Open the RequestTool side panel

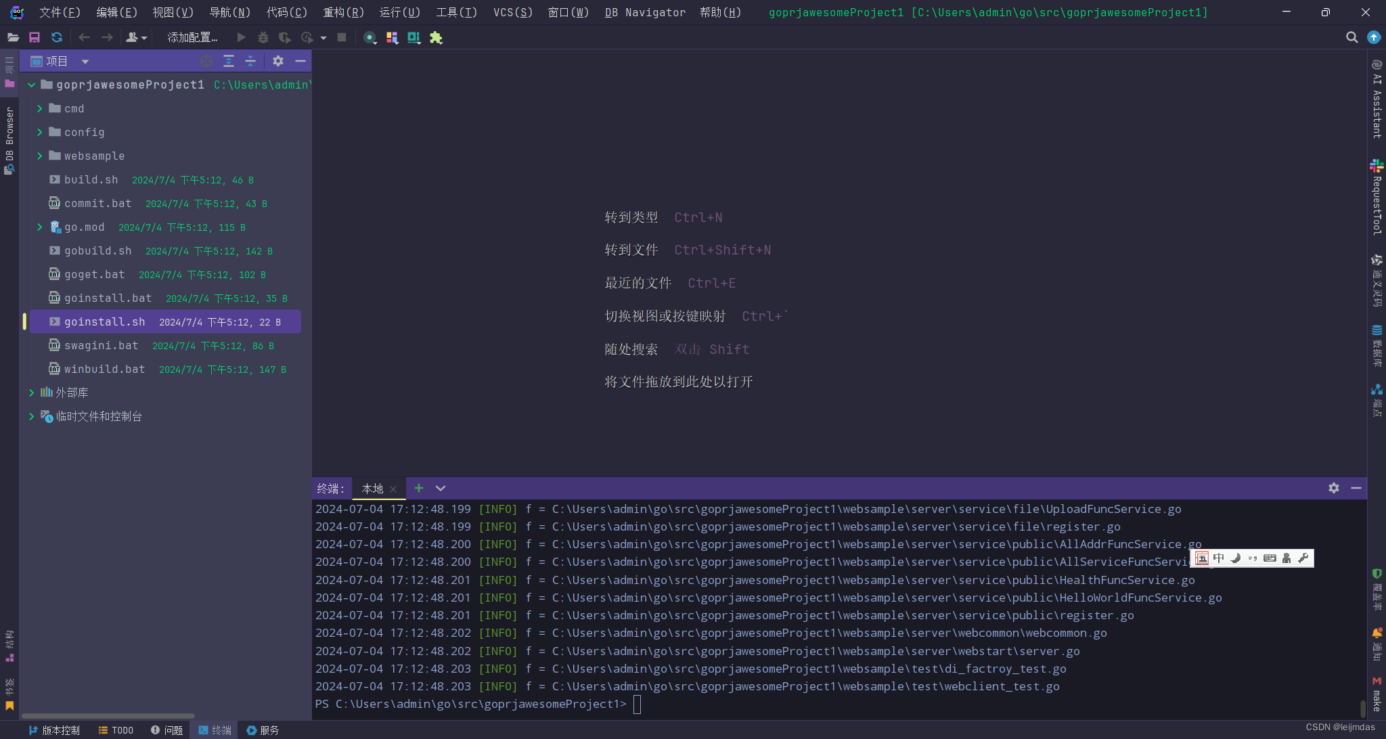coord(1377,197)
